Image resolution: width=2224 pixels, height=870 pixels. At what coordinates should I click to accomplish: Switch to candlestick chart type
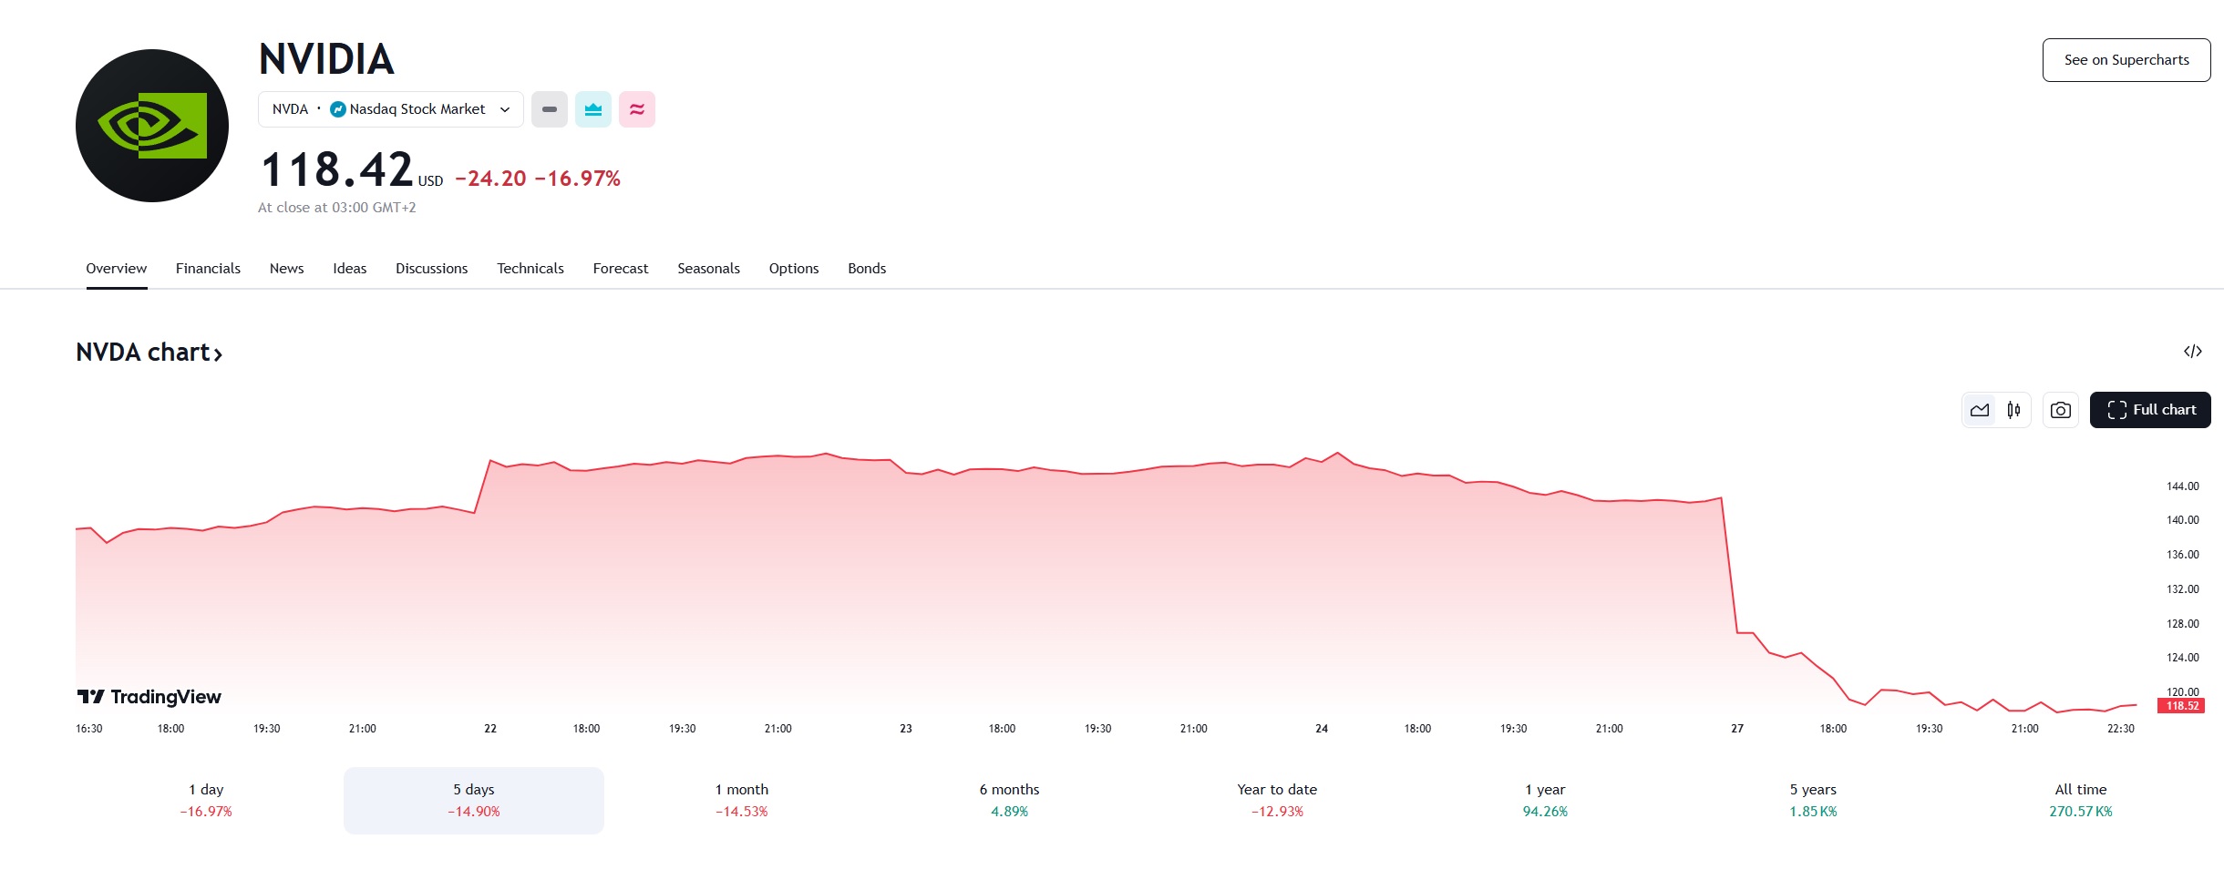2013,410
